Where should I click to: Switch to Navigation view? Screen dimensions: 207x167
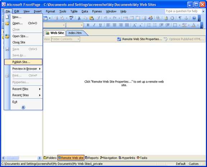[x=109, y=158]
